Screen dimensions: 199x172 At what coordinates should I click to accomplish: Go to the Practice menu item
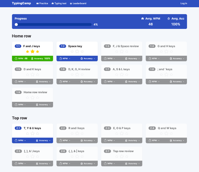pos(42,3)
